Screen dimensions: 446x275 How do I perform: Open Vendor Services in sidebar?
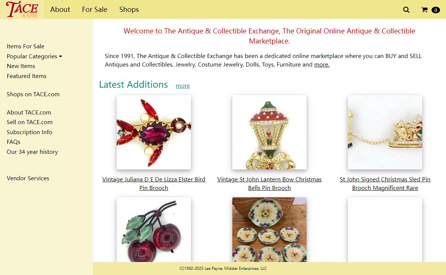(x=28, y=178)
